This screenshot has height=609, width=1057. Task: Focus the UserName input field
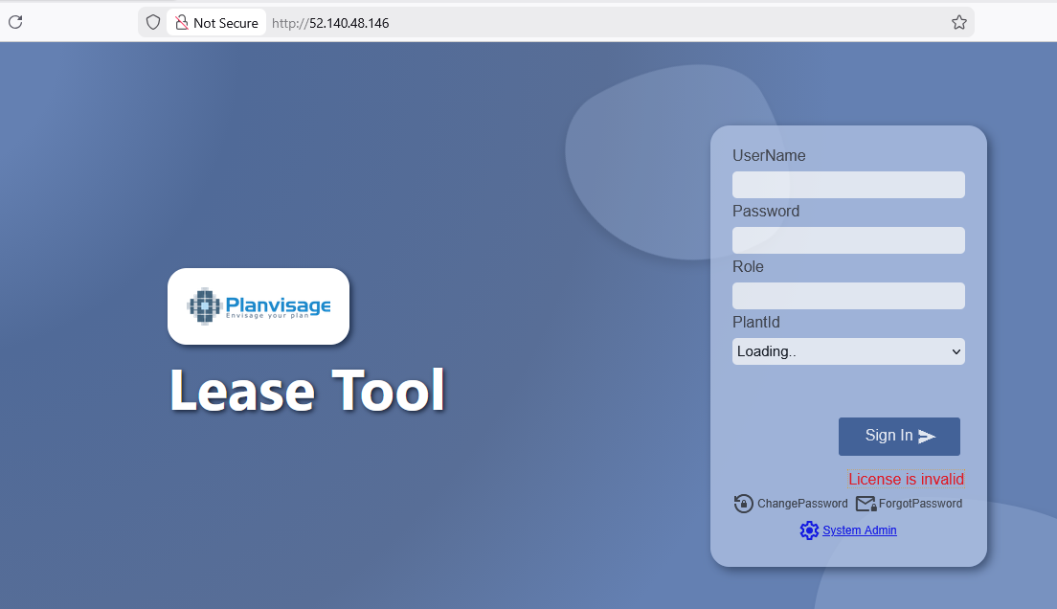848,185
